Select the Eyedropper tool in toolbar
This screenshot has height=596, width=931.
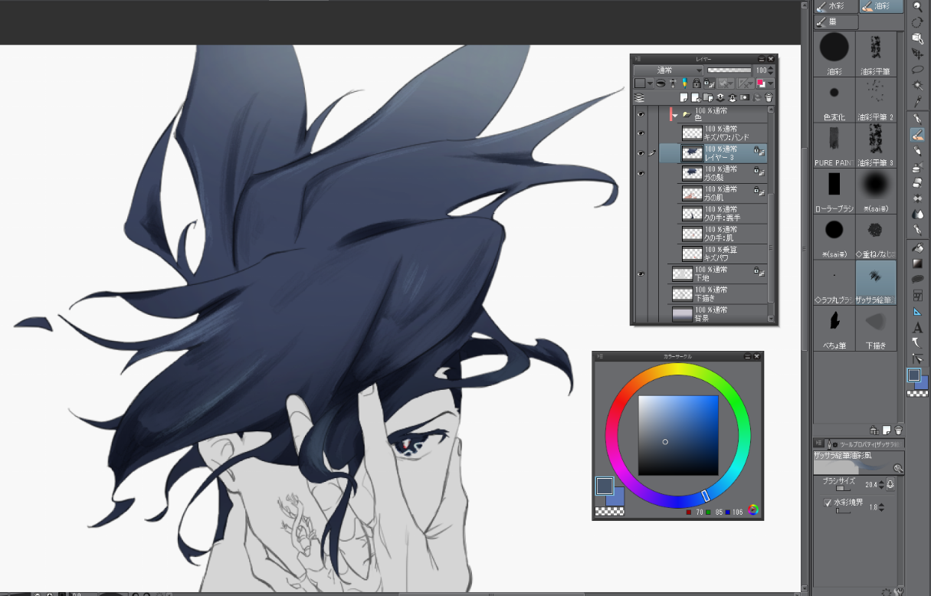coord(917,101)
